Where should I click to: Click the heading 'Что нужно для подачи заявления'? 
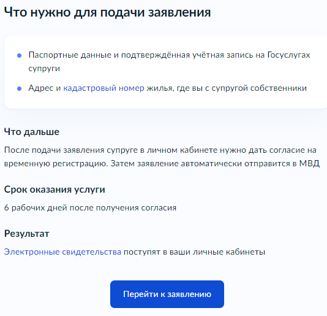tap(107, 12)
